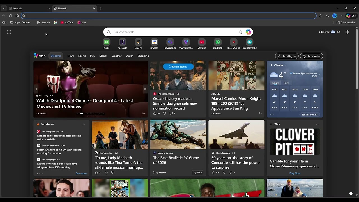Click the Personalise button
This screenshot has width=359, height=202.
(311, 56)
